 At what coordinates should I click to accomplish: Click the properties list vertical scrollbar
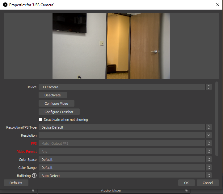coord(217,118)
